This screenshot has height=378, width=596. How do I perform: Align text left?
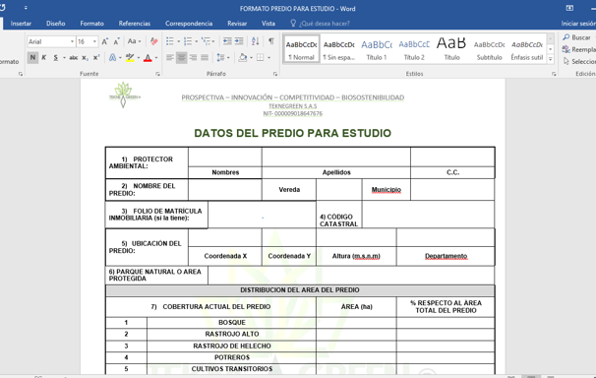coord(170,58)
